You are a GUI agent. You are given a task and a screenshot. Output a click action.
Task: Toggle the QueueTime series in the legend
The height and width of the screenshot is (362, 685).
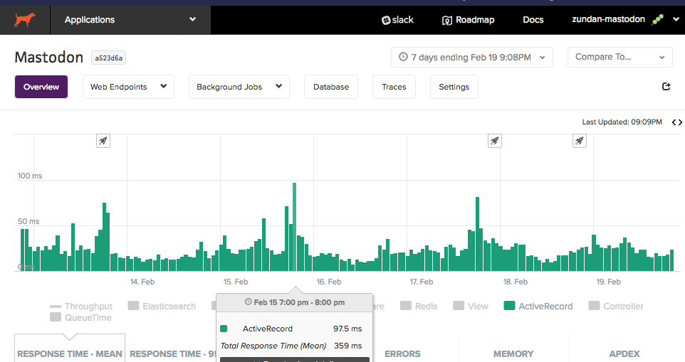[x=81, y=317]
